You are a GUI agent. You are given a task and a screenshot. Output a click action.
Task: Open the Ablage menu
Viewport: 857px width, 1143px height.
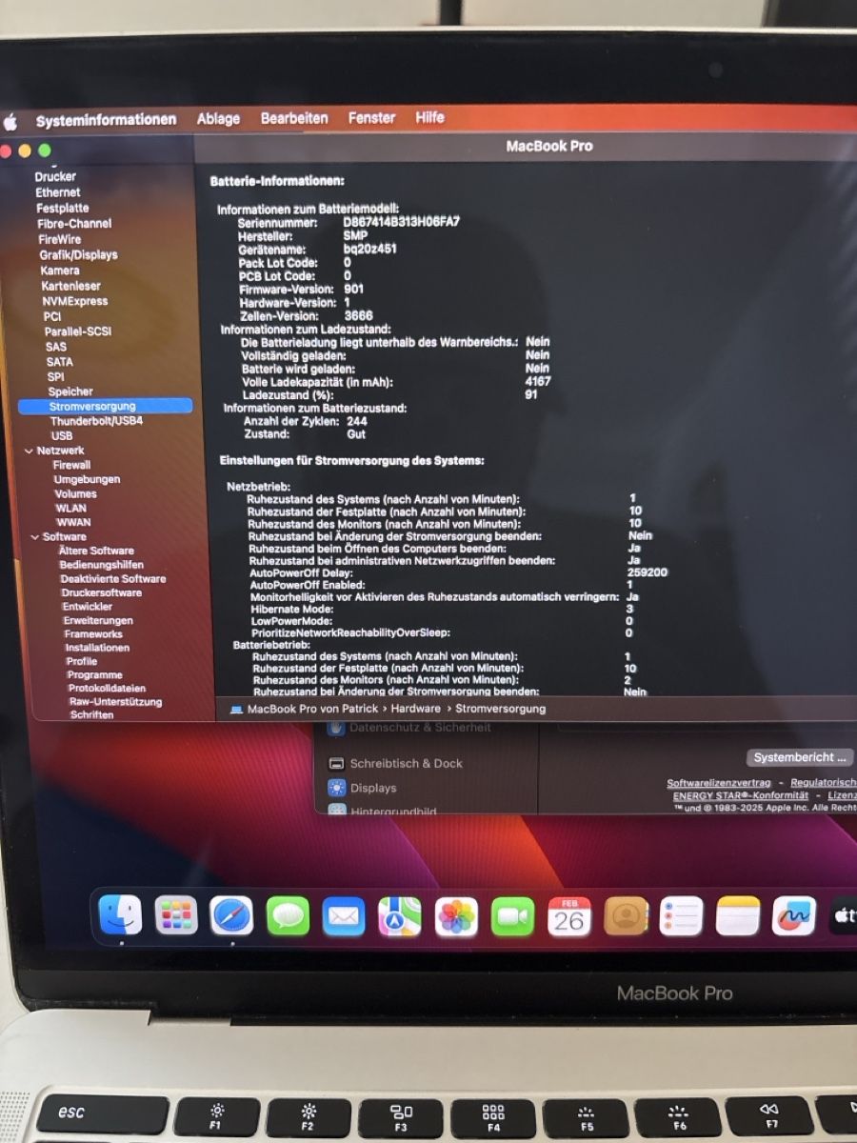click(218, 119)
